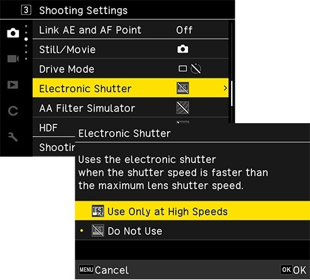Open the Drive Mode menu row

click(131, 69)
